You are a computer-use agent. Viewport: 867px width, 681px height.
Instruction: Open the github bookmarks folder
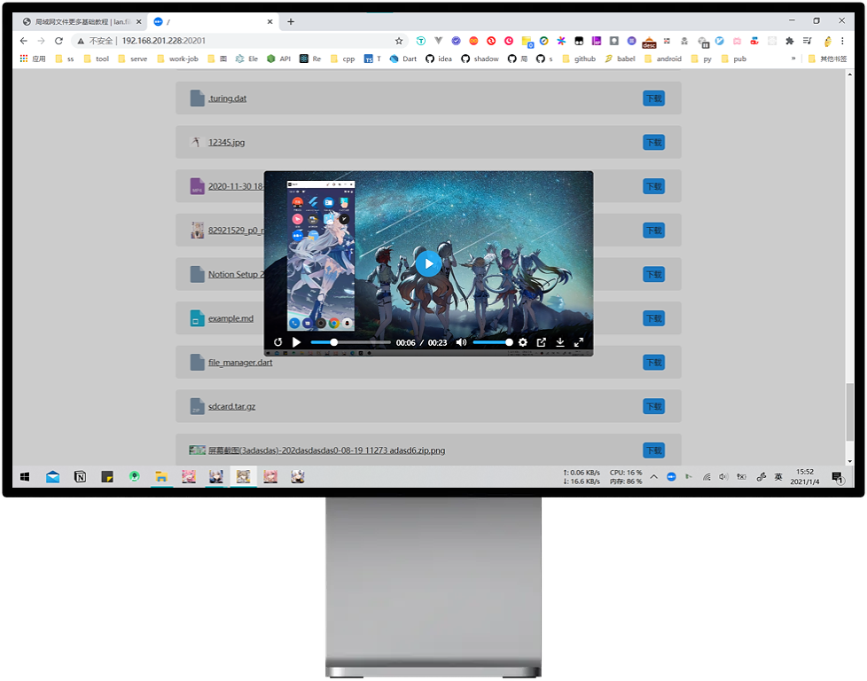point(579,59)
